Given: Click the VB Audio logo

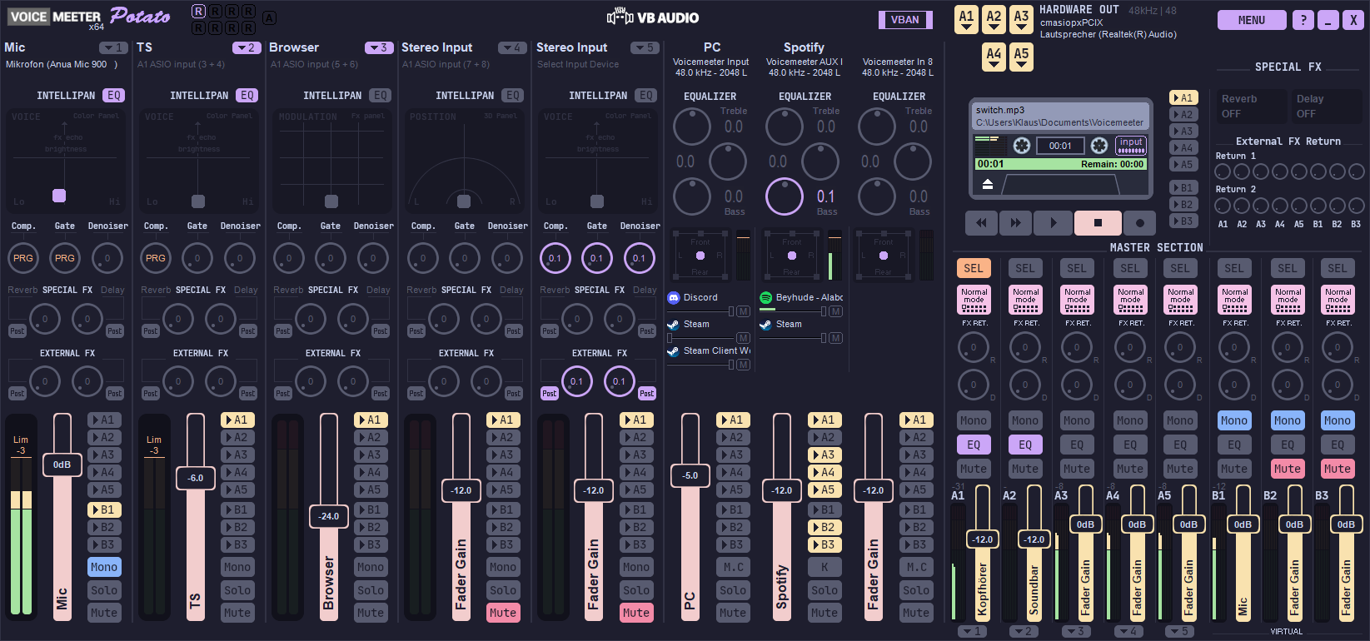Looking at the screenshot, I should (653, 17).
